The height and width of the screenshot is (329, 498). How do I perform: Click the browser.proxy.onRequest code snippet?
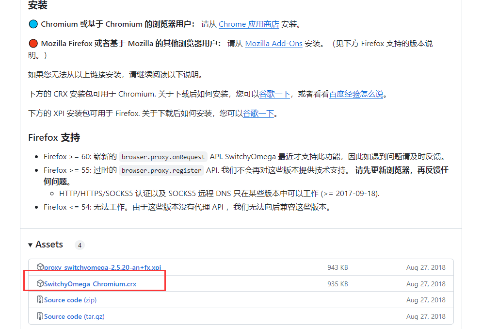click(163, 157)
